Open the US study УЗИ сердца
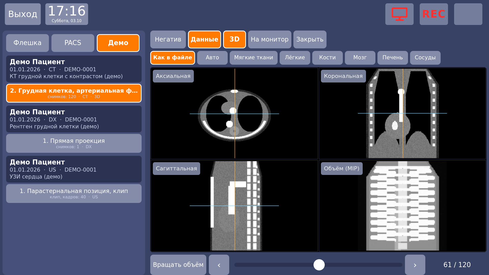 pos(74,169)
